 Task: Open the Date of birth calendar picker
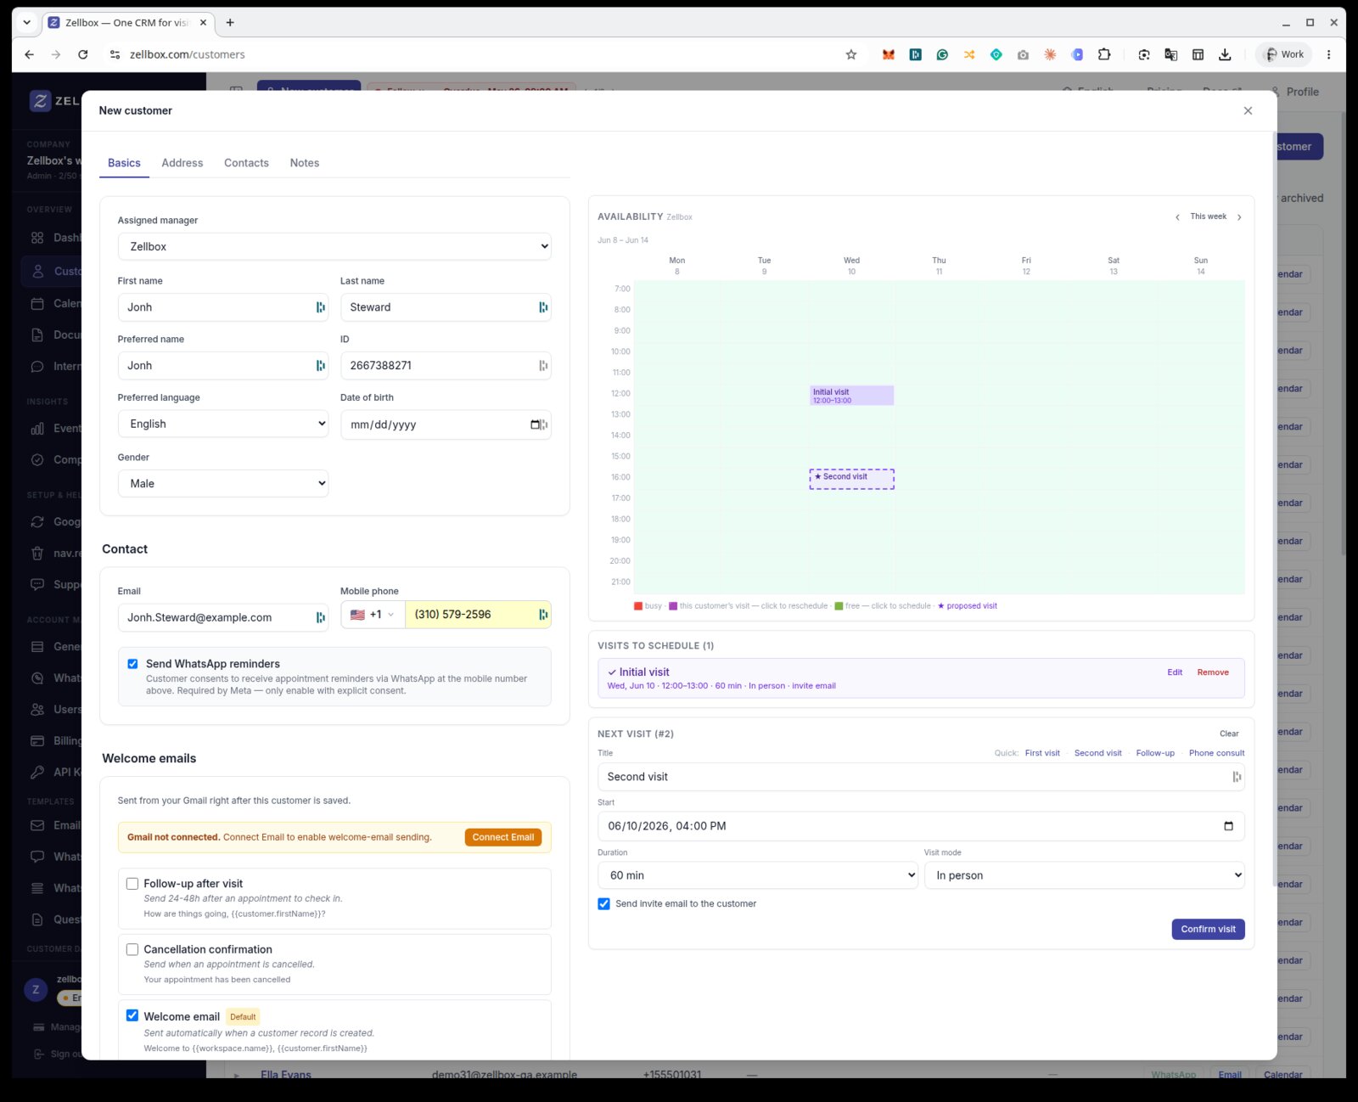(536, 424)
